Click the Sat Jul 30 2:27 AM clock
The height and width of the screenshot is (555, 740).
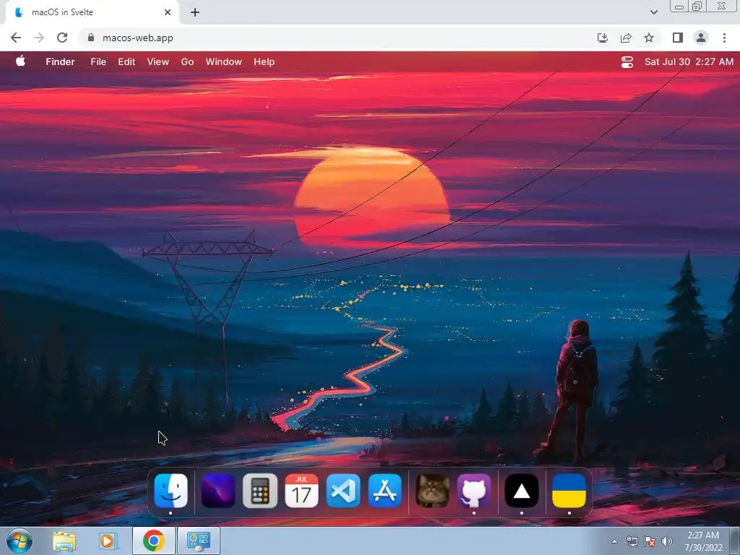pyautogui.click(x=689, y=62)
